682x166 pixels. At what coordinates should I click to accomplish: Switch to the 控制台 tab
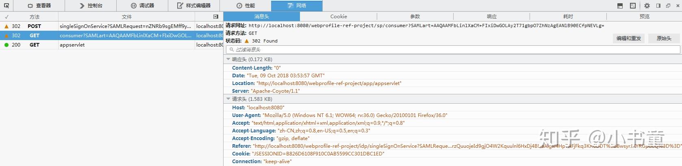click(x=91, y=6)
